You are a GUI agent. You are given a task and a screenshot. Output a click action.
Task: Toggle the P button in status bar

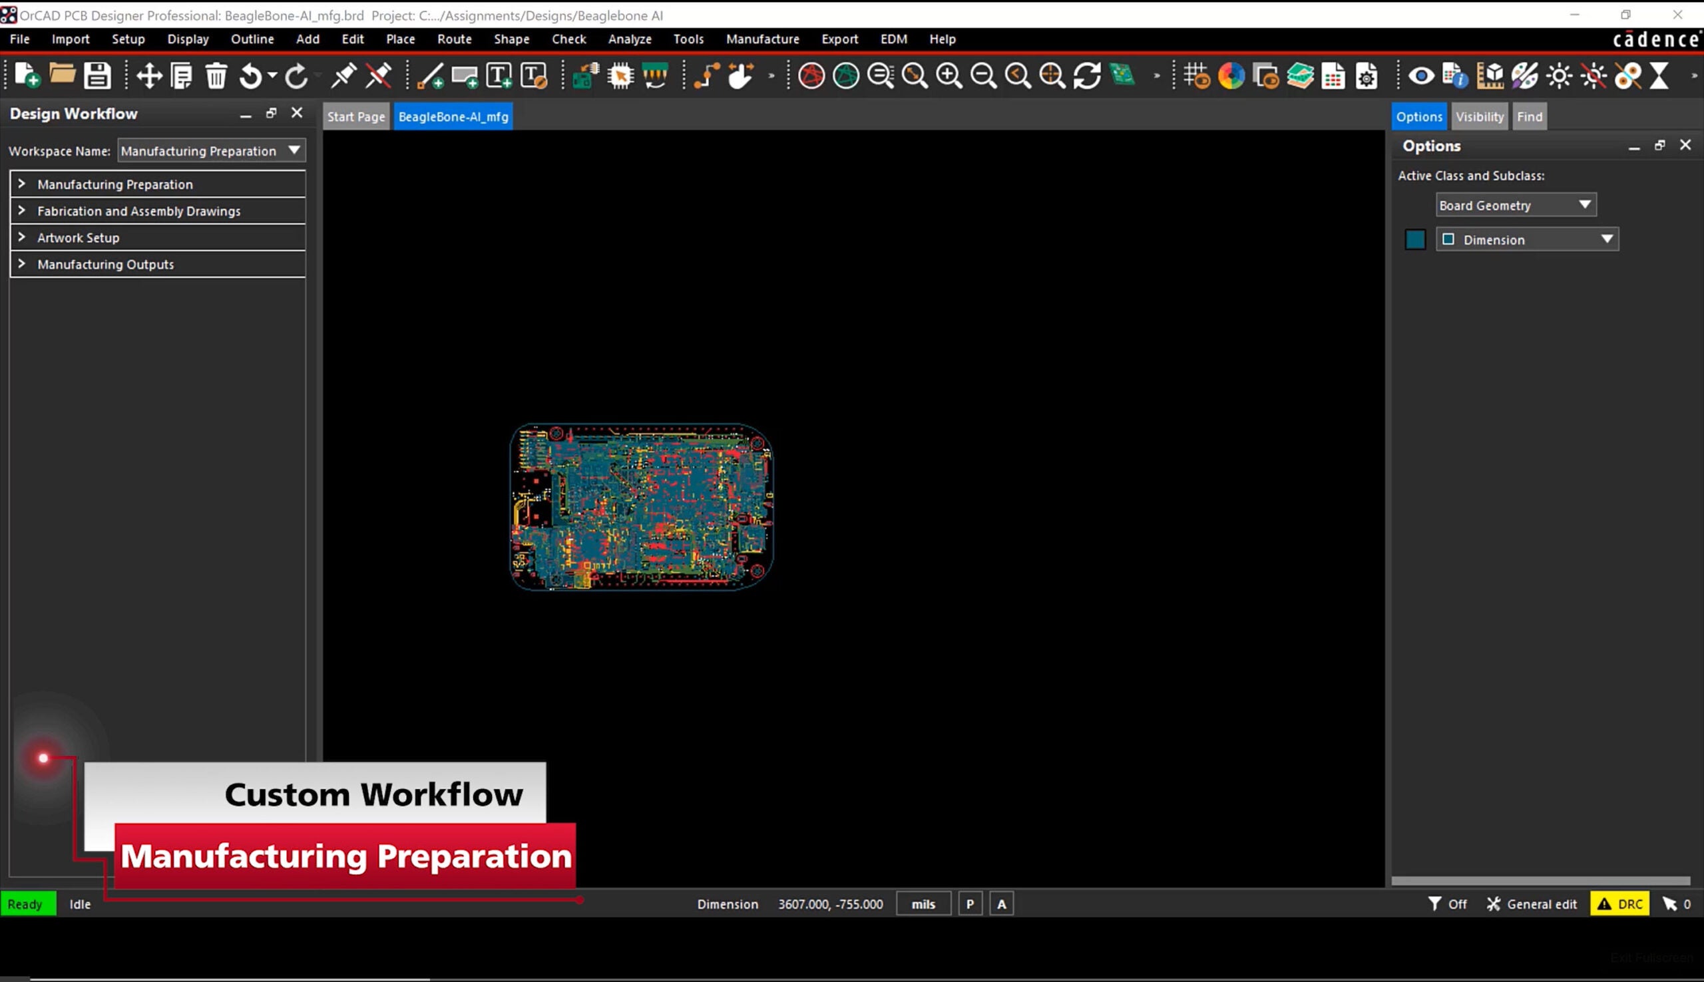(970, 903)
